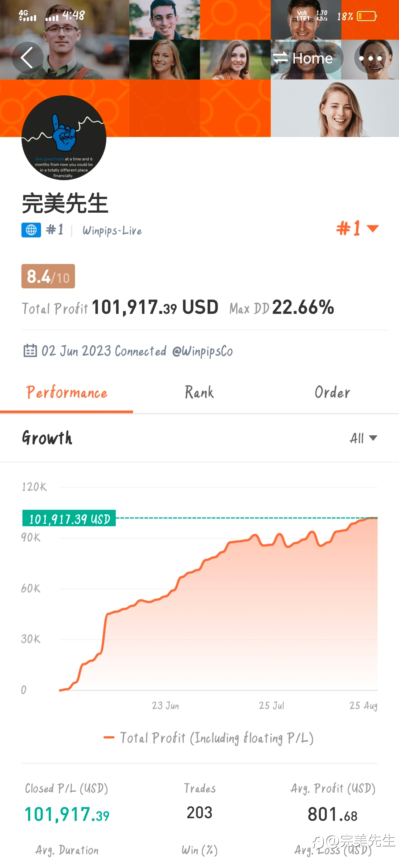Tap the back arrow button

[27, 58]
